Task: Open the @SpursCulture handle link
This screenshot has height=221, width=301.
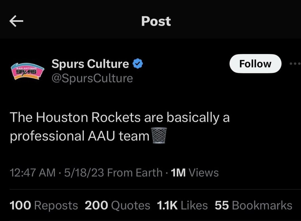Action: pyautogui.click(x=92, y=78)
